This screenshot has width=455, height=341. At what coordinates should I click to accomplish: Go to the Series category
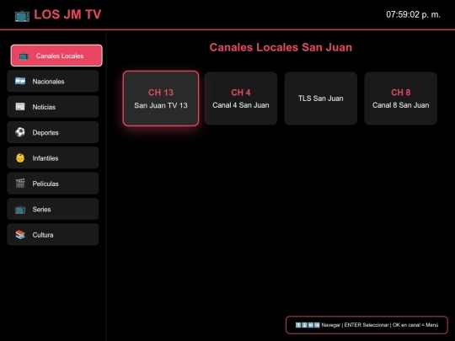53,209
